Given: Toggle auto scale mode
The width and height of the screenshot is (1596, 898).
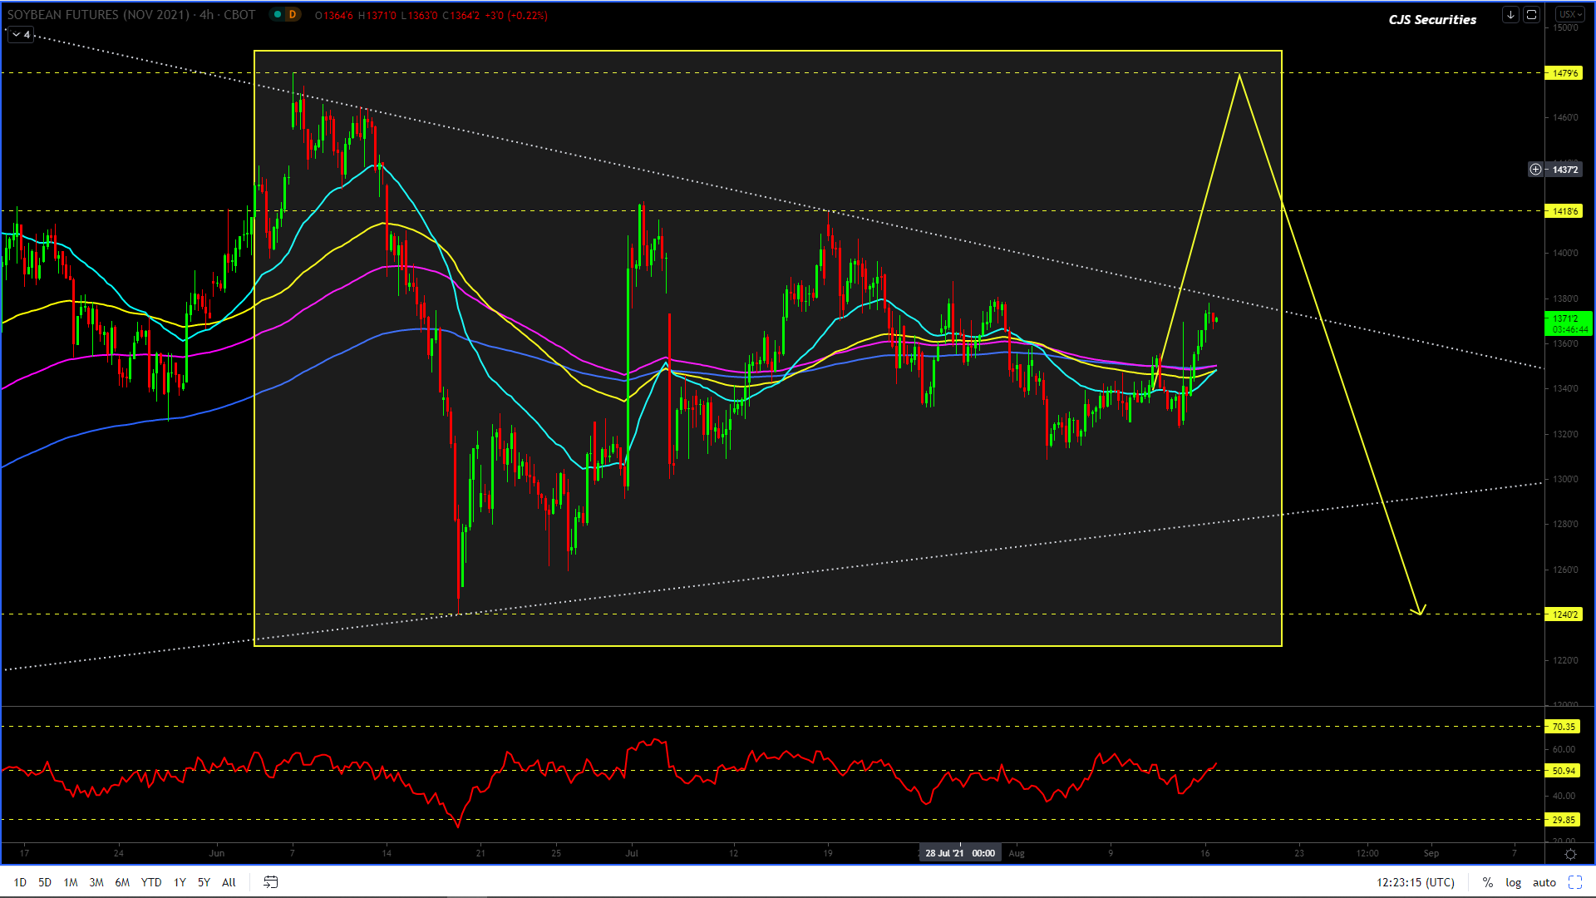Looking at the screenshot, I should click(x=1544, y=882).
